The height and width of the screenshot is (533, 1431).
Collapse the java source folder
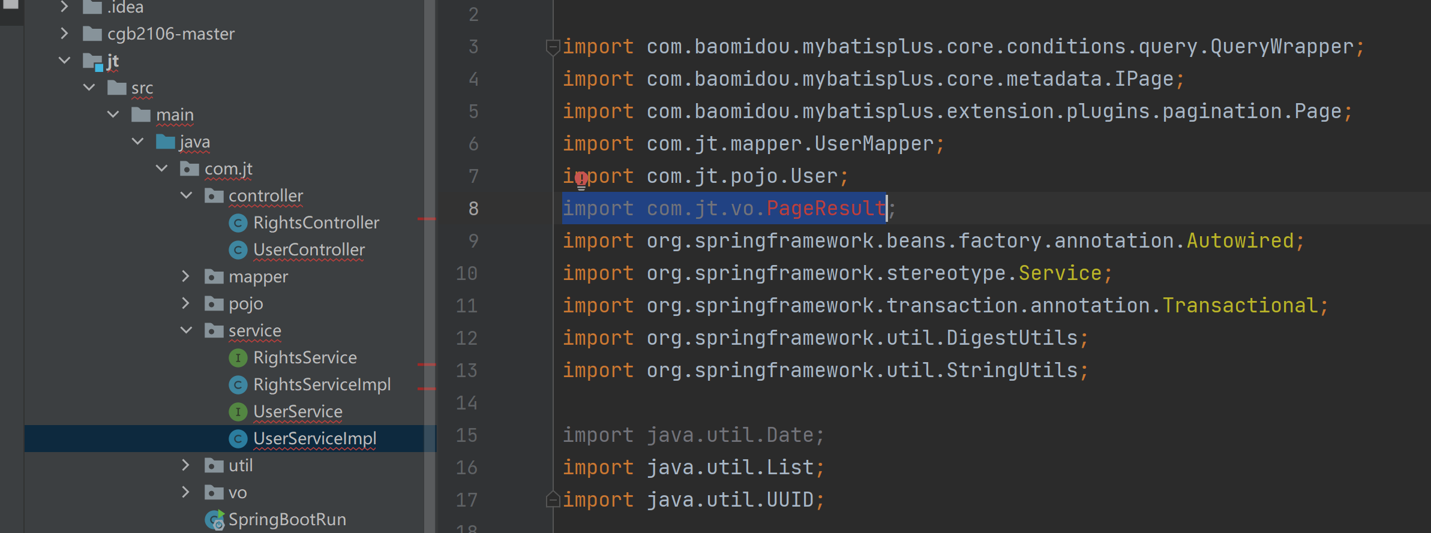[x=137, y=141]
